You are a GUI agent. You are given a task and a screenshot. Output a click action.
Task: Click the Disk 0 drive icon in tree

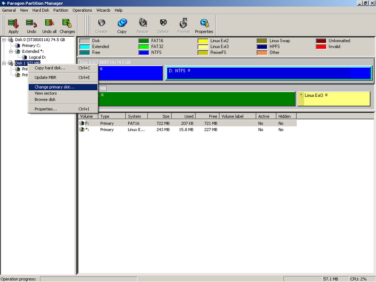[10, 39]
